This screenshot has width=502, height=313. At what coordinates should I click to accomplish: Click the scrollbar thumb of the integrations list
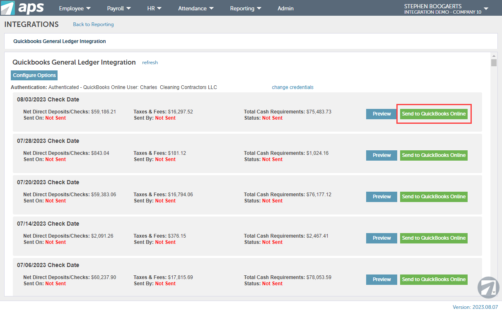[x=494, y=63]
